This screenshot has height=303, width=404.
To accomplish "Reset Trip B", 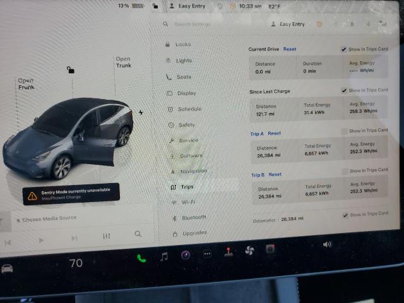I will coord(275,174).
